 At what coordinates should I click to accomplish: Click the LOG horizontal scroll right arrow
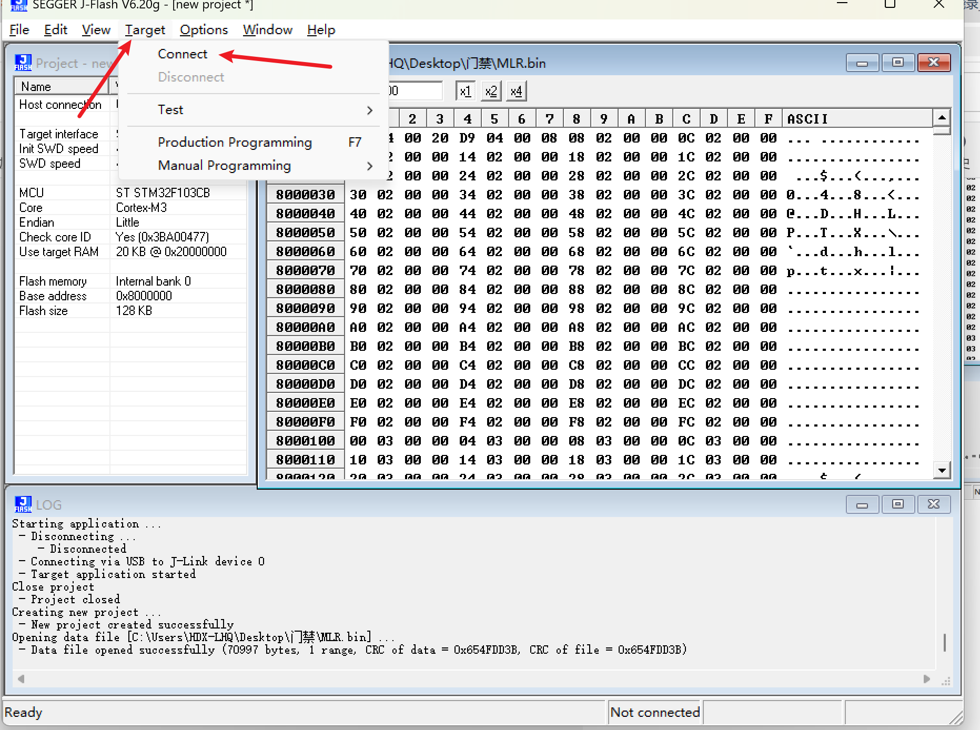click(927, 679)
